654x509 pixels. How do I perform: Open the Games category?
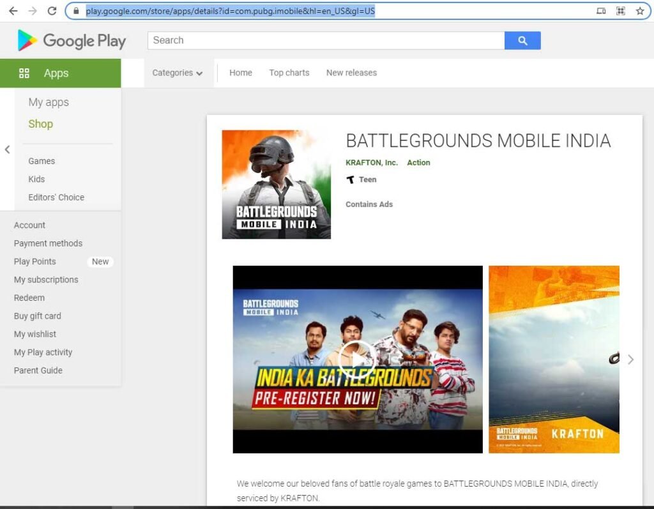tap(42, 161)
